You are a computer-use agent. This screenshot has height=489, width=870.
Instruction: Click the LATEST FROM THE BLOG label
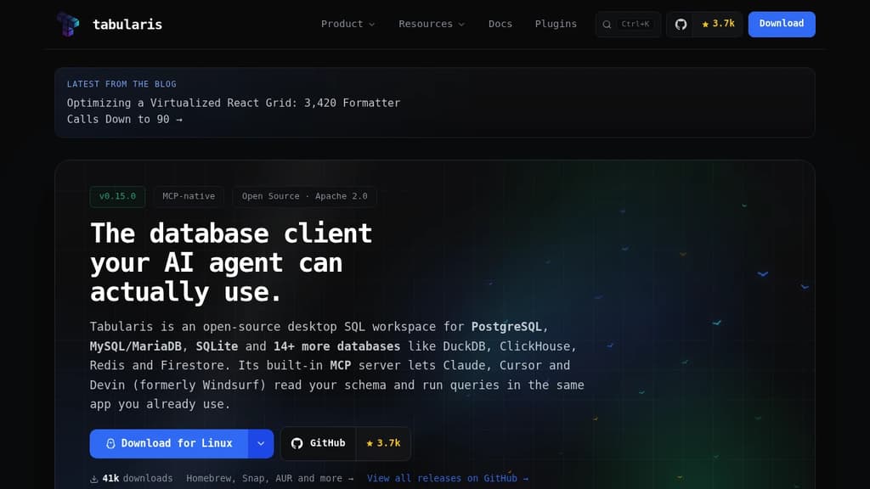pyautogui.click(x=121, y=84)
